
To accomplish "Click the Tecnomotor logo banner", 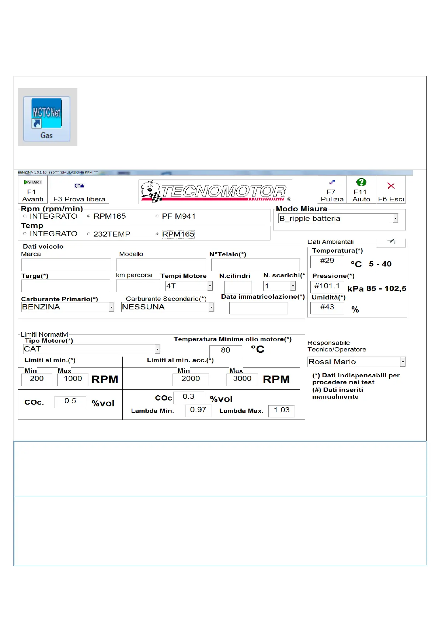I will pyautogui.click(x=216, y=192).
